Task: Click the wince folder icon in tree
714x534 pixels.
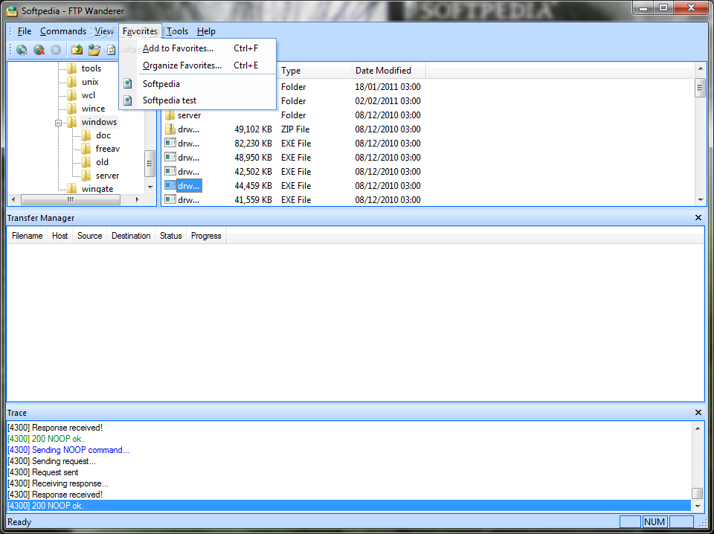Action: tap(72, 109)
